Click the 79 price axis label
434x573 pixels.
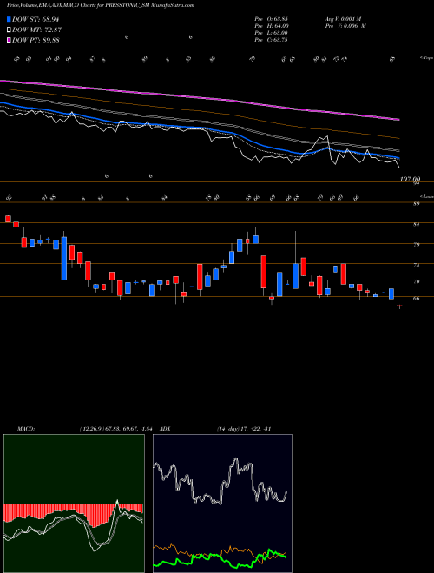(416, 245)
